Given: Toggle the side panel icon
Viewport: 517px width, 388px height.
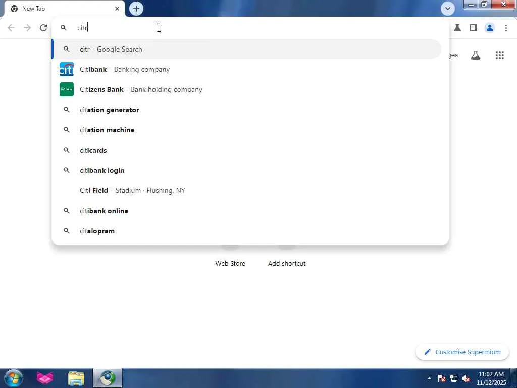Looking at the screenshot, I should pos(474,28).
